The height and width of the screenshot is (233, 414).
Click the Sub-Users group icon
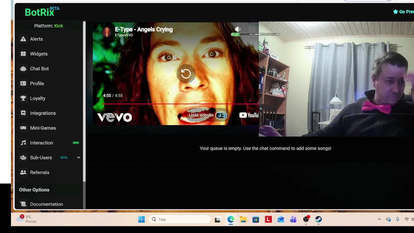click(23, 158)
